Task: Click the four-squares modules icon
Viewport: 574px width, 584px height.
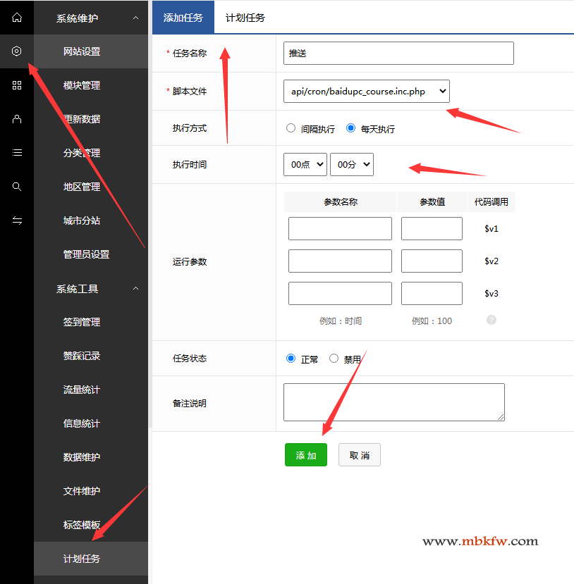Action: (x=17, y=85)
